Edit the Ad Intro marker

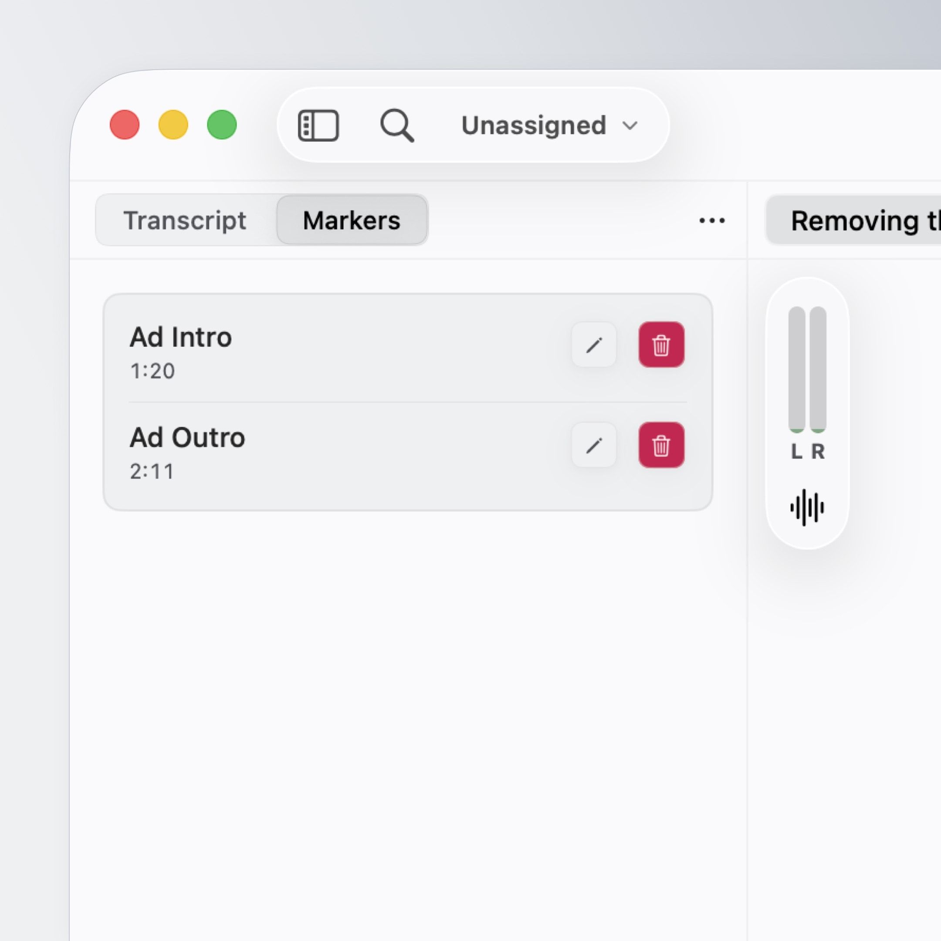(x=594, y=345)
